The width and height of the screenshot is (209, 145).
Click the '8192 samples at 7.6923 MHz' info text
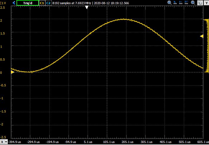coord(72,3)
